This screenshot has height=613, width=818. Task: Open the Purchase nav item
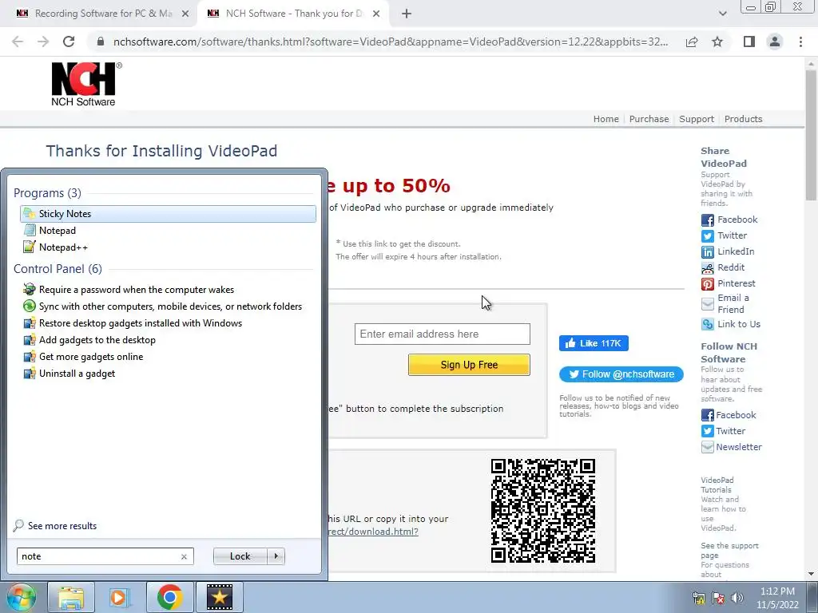pyautogui.click(x=649, y=119)
